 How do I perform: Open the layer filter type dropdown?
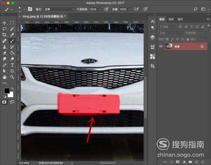point(167,27)
